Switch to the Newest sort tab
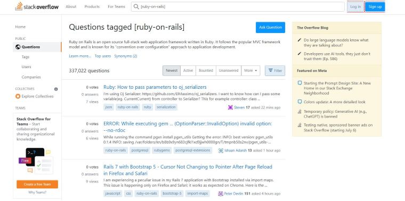The image size is (405, 201). point(172,71)
